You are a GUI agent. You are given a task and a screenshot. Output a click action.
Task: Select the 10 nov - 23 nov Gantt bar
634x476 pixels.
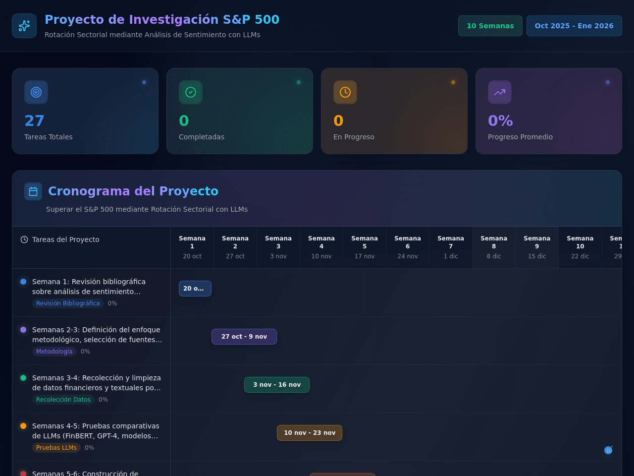point(310,433)
